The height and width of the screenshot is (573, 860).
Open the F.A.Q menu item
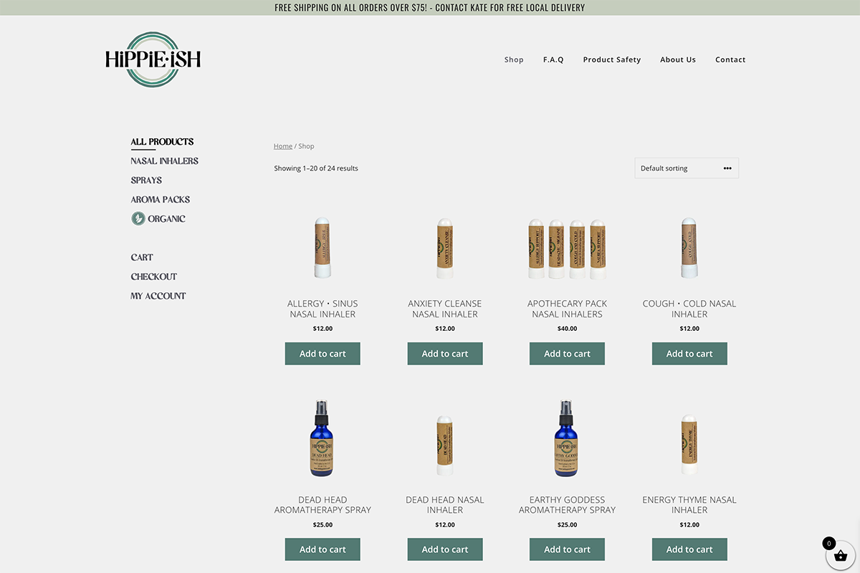pyautogui.click(x=553, y=59)
